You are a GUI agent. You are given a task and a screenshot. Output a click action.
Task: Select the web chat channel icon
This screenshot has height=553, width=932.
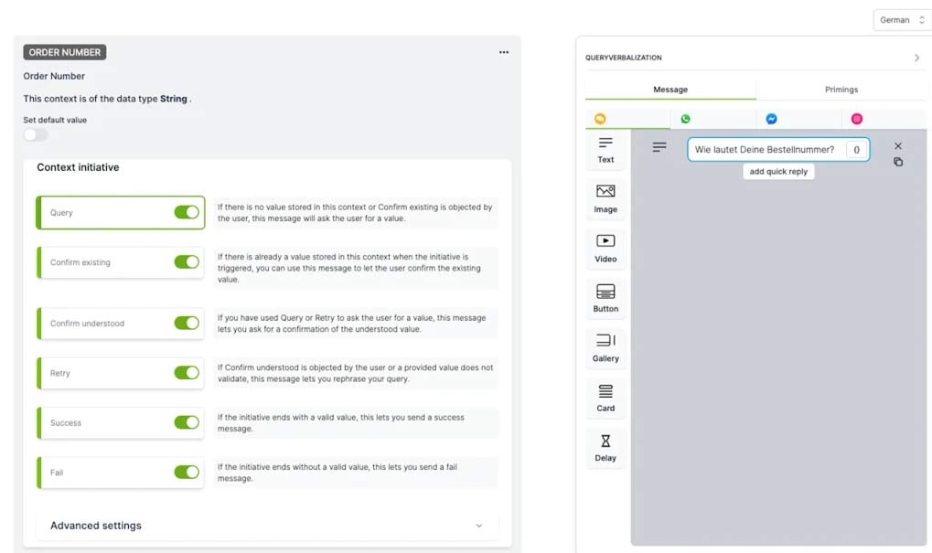600,119
